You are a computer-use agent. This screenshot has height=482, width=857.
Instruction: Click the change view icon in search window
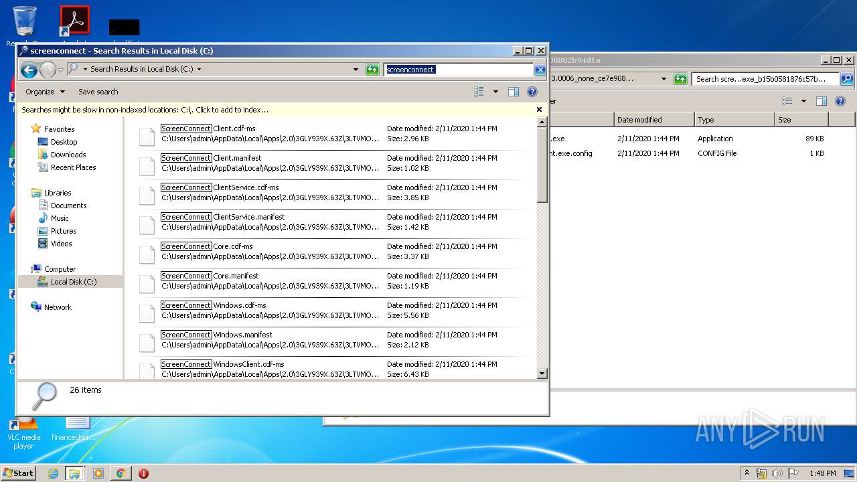[479, 92]
